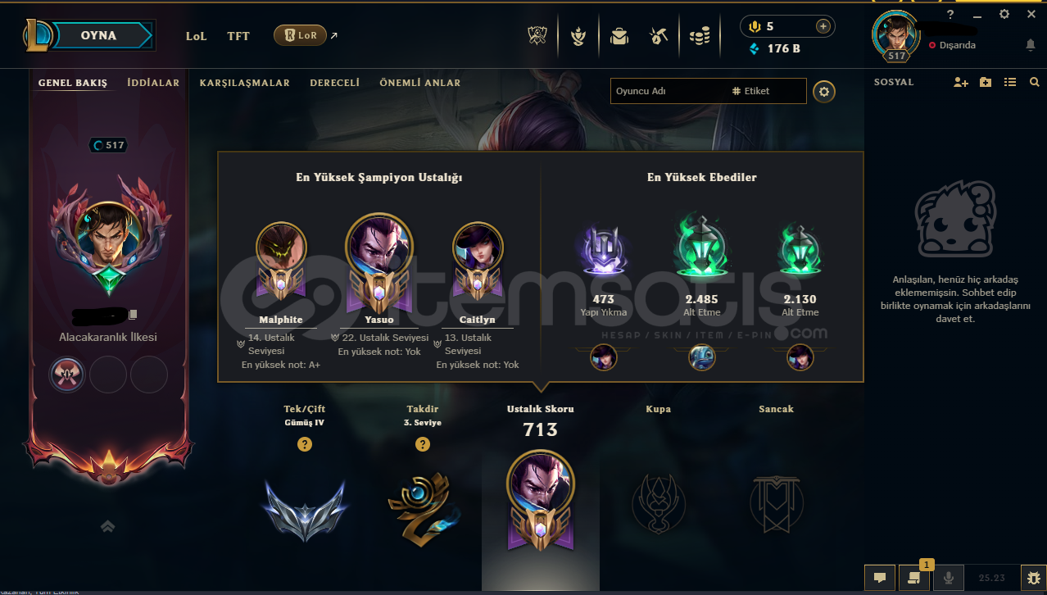Search friends with the magnifier icon

click(x=1034, y=82)
